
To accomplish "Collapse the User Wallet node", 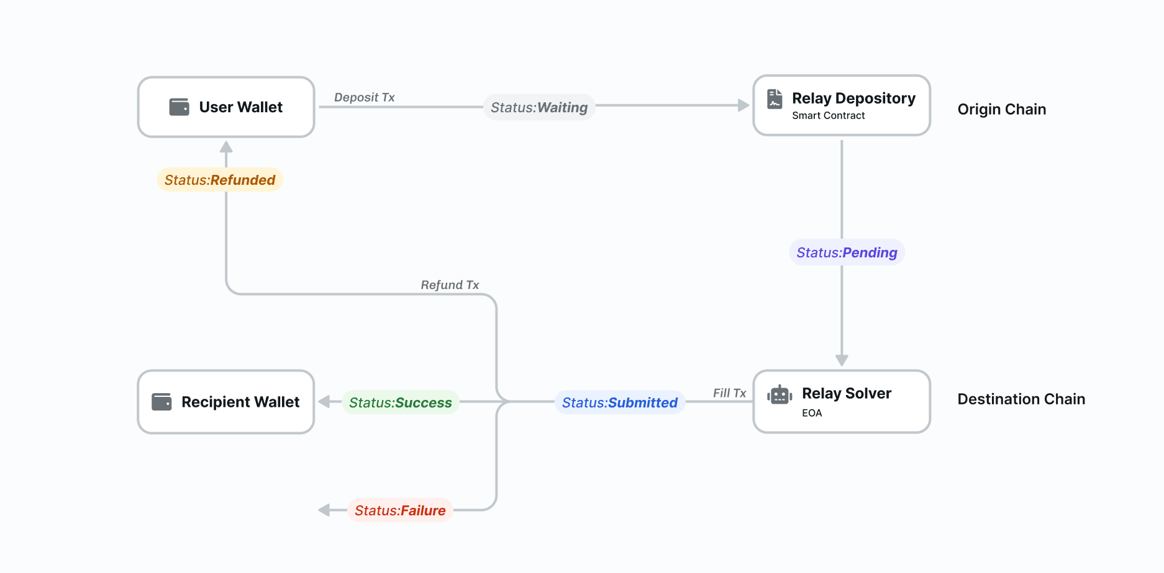I will (226, 107).
